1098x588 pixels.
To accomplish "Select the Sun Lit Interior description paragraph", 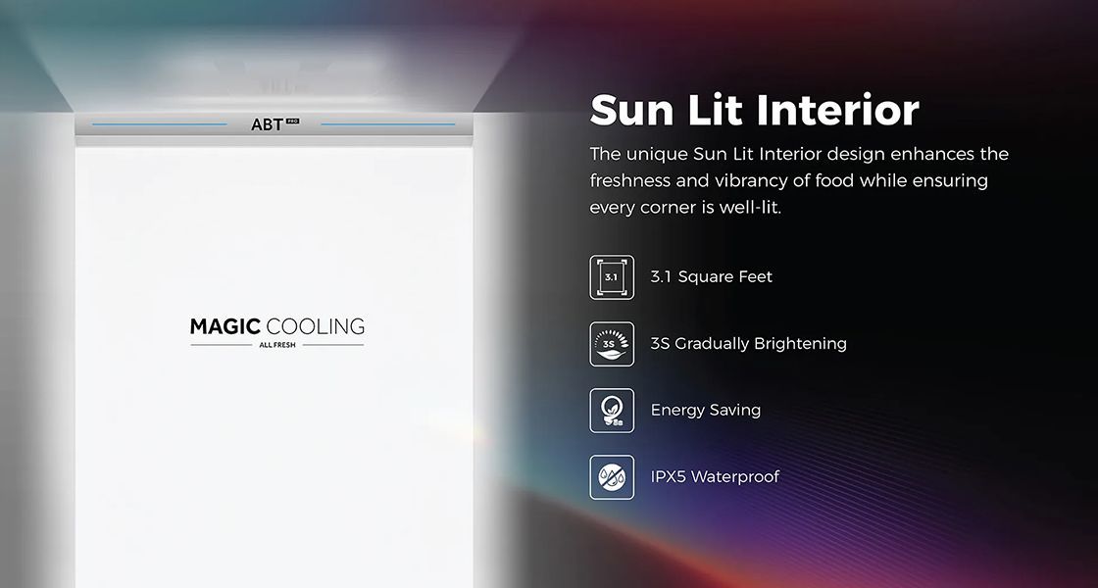I will click(798, 181).
